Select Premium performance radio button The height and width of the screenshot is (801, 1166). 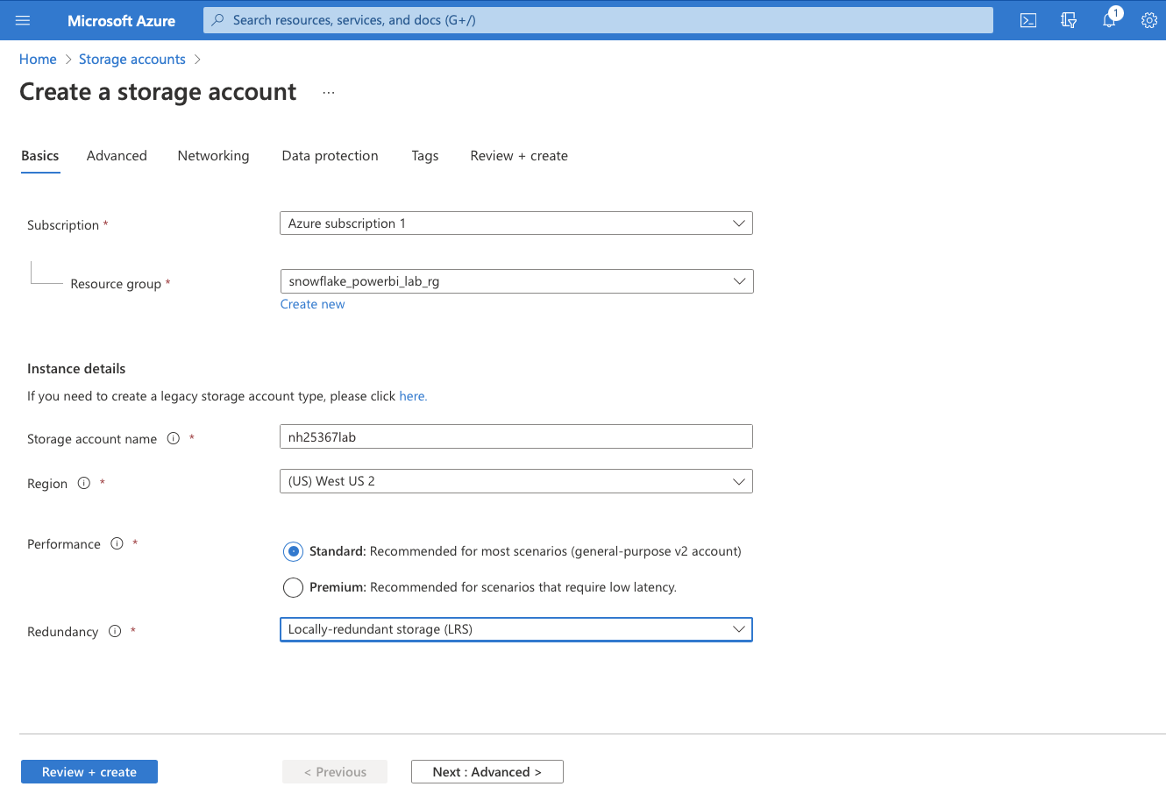pyautogui.click(x=293, y=587)
